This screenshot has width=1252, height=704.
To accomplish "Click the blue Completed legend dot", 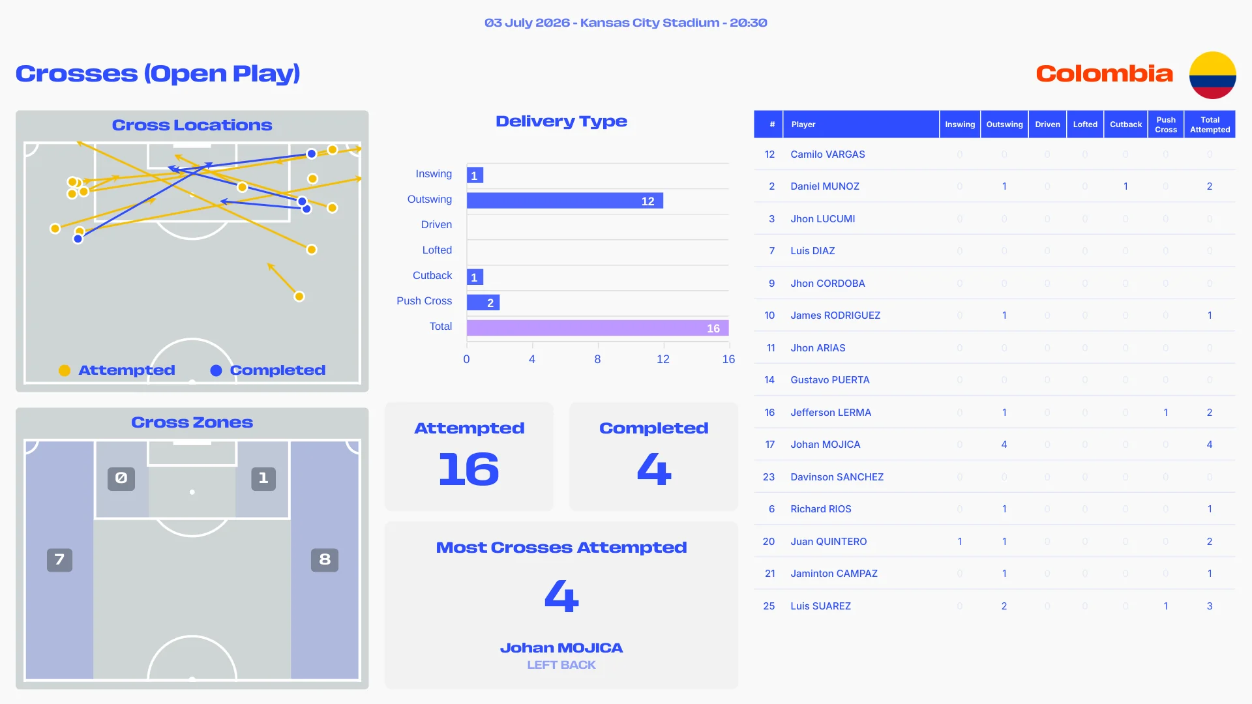I will (x=216, y=370).
